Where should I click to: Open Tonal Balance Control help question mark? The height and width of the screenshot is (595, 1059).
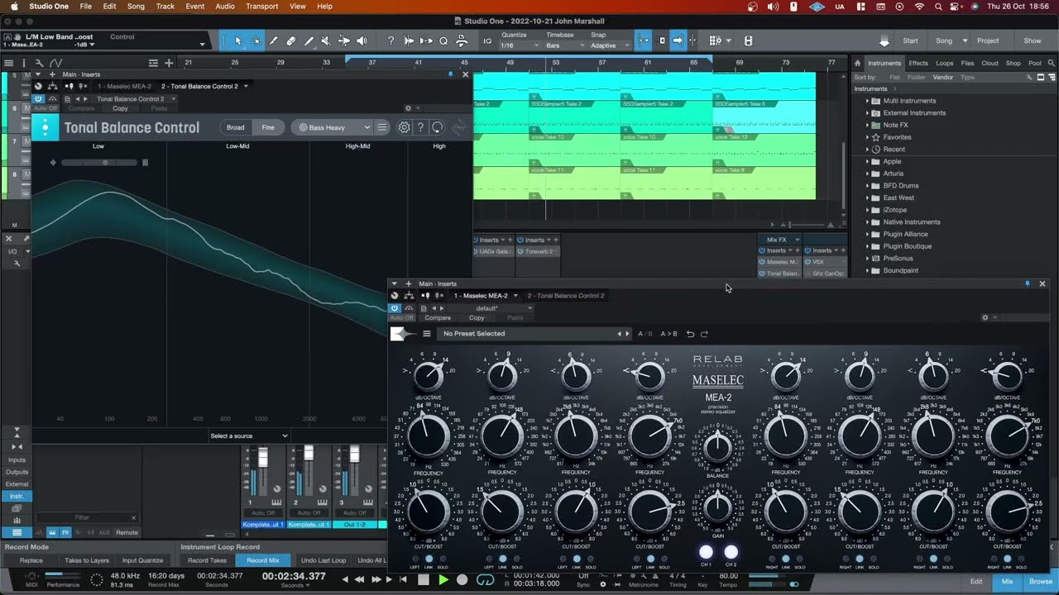pyautogui.click(x=420, y=127)
